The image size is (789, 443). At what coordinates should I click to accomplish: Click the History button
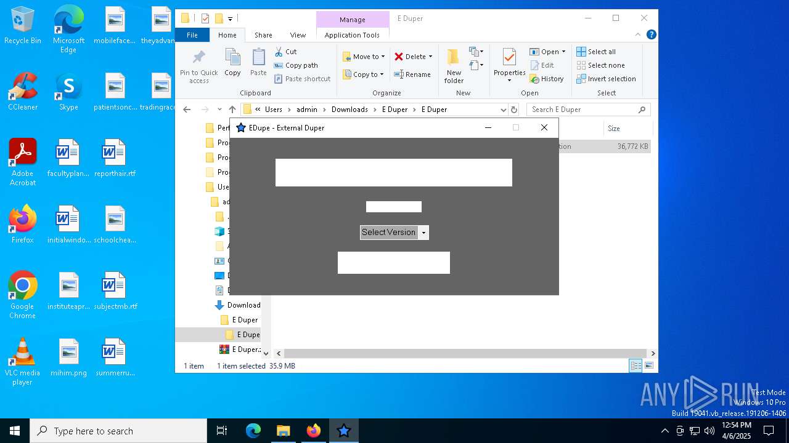[547, 79]
